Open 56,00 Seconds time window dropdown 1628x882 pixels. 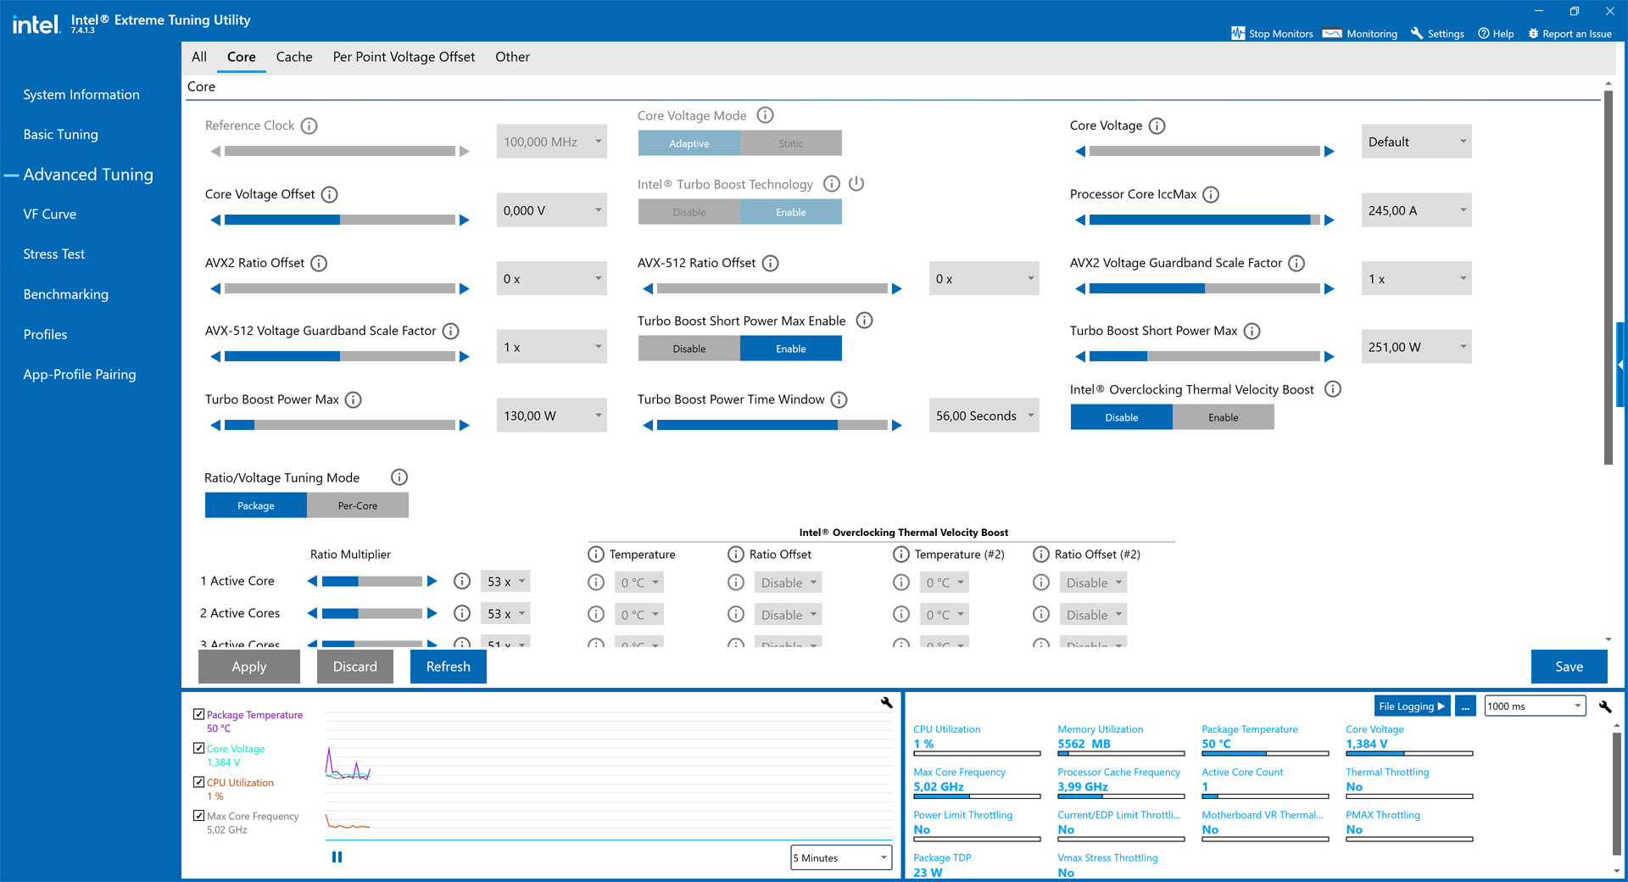pyautogui.click(x=984, y=416)
